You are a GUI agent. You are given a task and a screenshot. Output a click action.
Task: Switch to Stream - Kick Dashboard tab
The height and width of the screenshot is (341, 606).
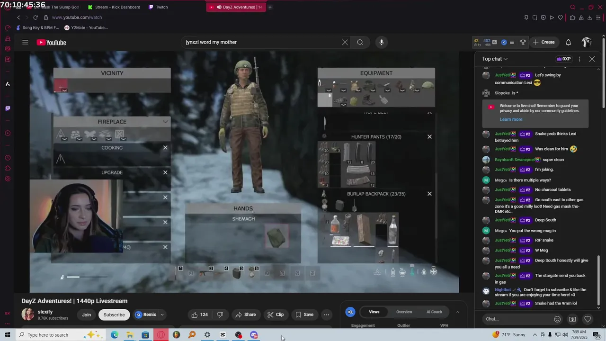(114, 7)
